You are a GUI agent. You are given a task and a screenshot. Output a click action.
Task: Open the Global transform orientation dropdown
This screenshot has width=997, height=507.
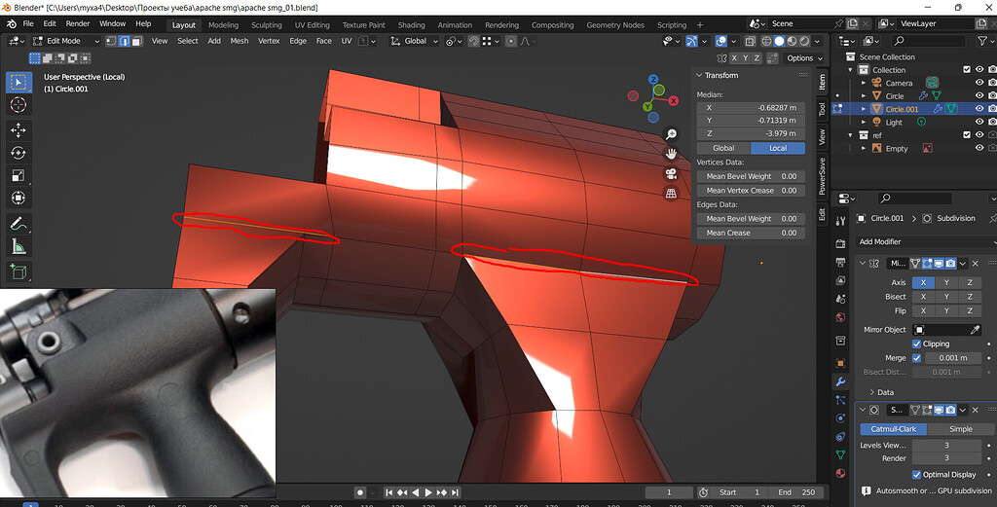(414, 41)
